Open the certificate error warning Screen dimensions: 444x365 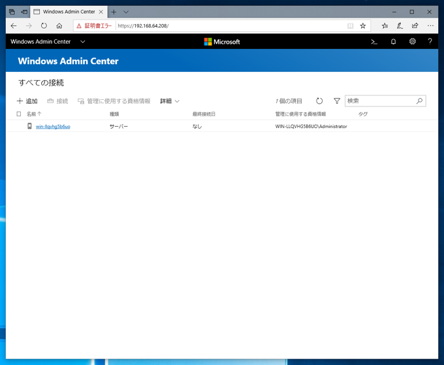94,26
